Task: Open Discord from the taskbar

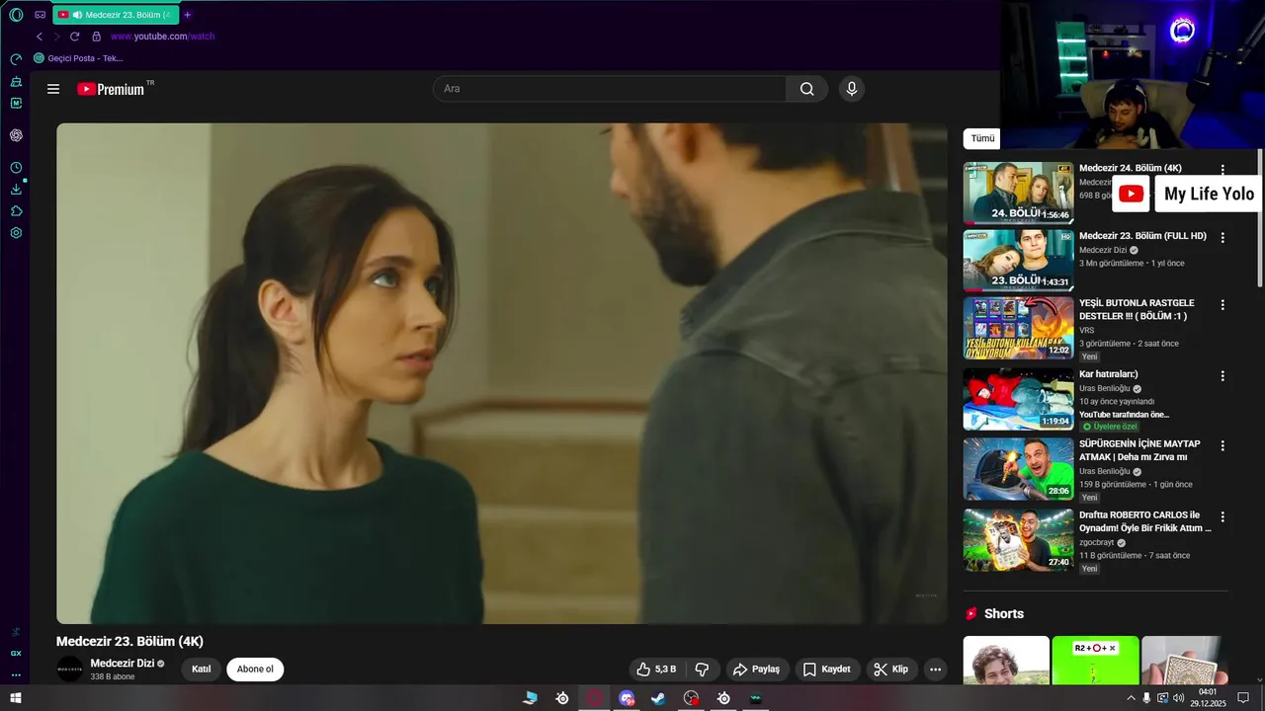Action: pyautogui.click(x=627, y=698)
